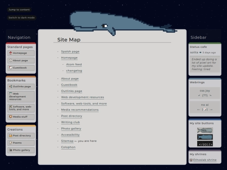Image resolution: width=227 pixels, height=170 pixels.
Task: Click the pencil icon on Poems
Action: 11,143
